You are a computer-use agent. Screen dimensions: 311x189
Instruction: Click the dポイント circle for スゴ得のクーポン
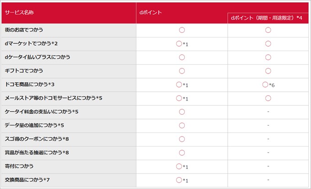pyautogui.click(x=182, y=139)
